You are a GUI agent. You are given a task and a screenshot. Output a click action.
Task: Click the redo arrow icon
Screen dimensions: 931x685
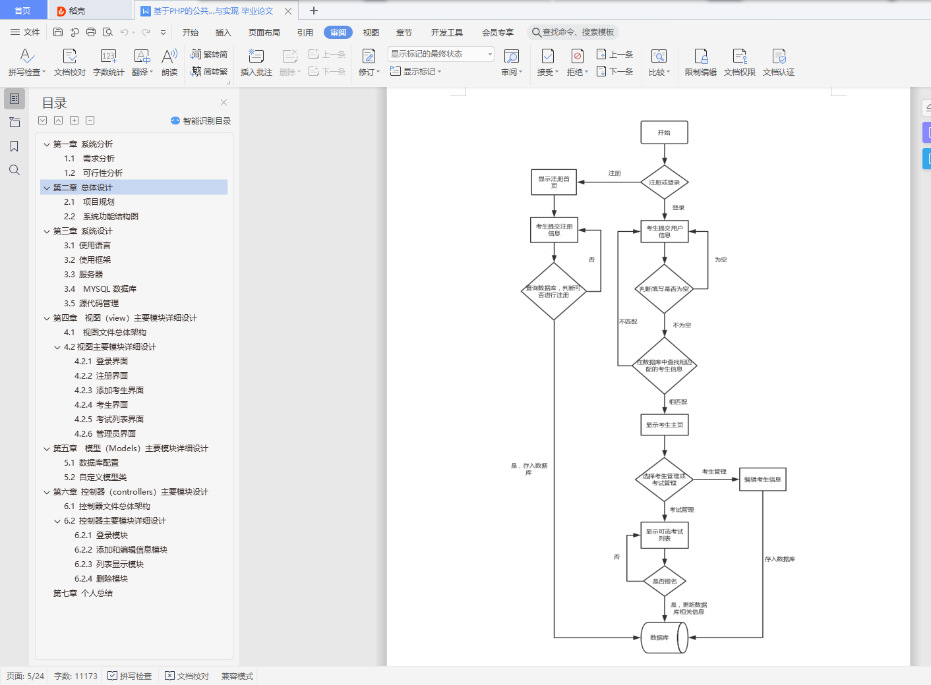pyautogui.click(x=146, y=32)
